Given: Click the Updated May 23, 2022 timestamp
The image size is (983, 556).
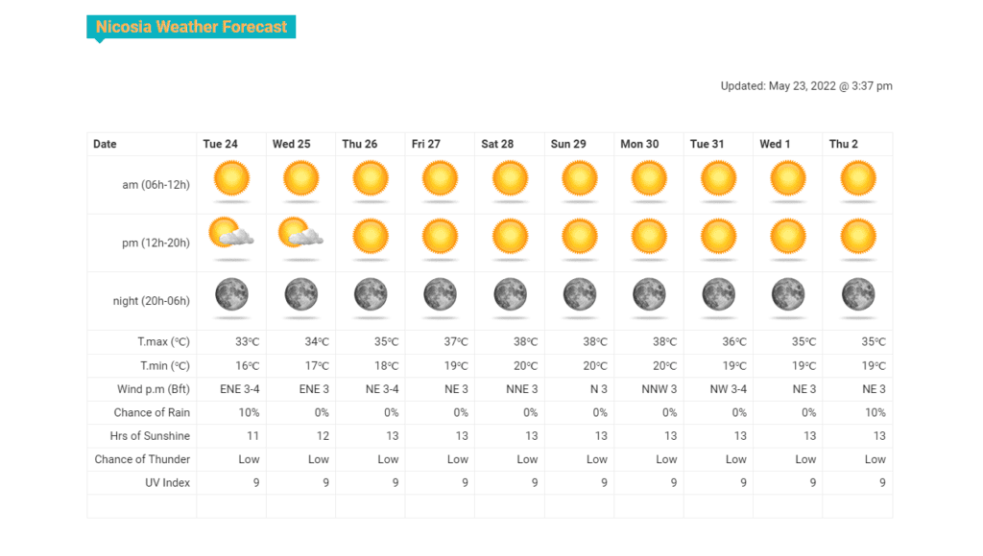Looking at the screenshot, I should point(806,85).
